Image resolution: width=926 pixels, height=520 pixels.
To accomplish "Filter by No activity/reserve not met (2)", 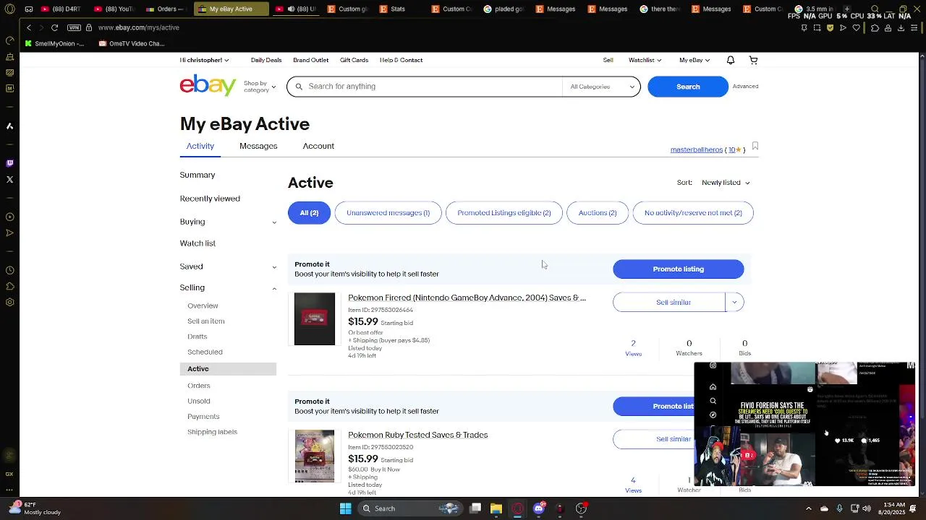I will (693, 212).
